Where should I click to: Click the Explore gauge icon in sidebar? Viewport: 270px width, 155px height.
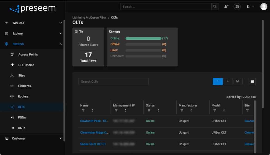tap(7, 33)
